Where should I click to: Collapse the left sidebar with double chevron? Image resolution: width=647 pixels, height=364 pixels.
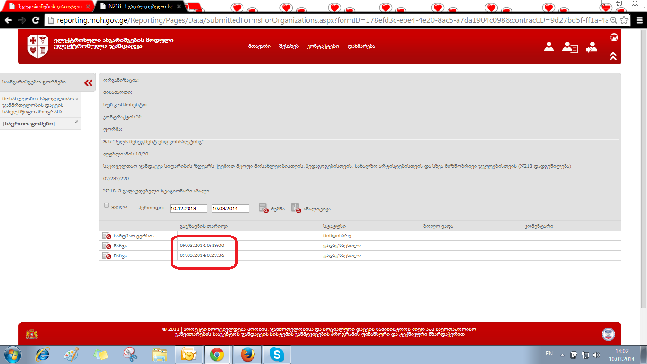click(x=89, y=83)
